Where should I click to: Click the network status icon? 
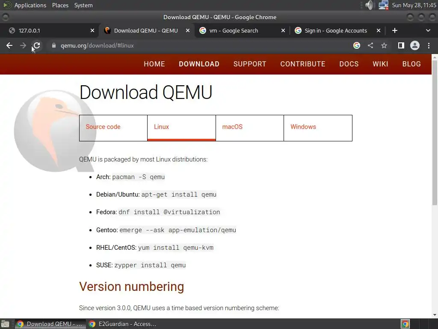(x=384, y=5)
